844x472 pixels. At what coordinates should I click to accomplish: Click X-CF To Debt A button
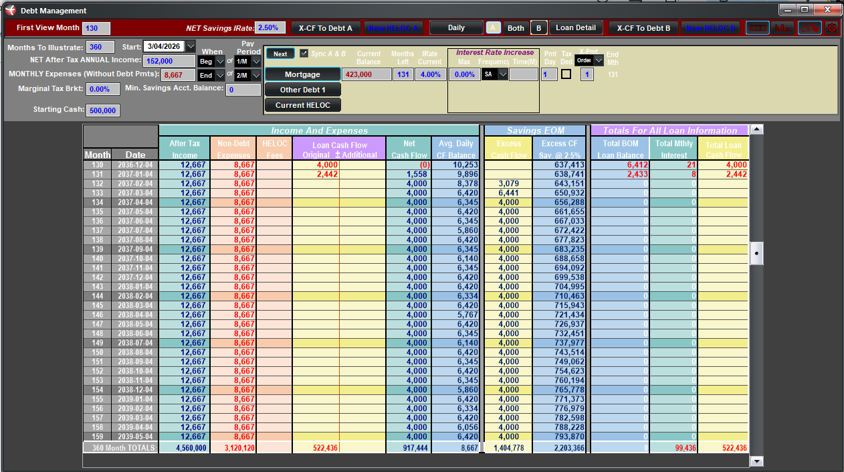click(326, 27)
